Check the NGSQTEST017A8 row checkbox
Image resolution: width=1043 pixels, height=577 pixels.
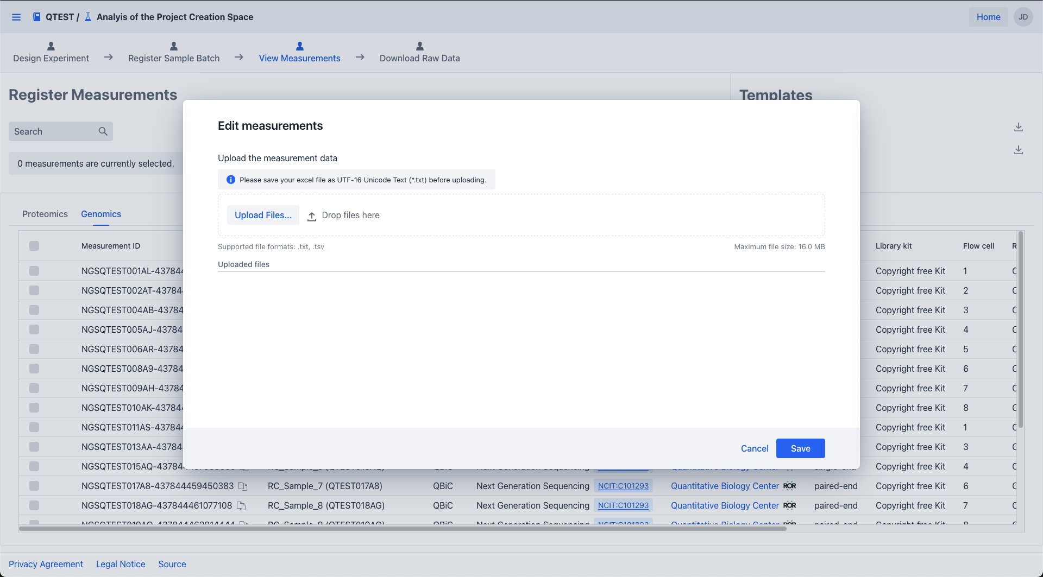(x=34, y=486)
